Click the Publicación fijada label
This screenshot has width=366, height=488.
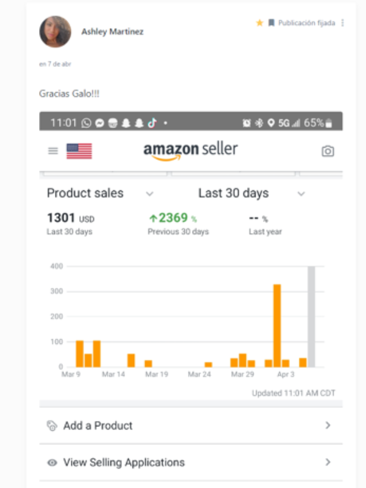point(306,23)
